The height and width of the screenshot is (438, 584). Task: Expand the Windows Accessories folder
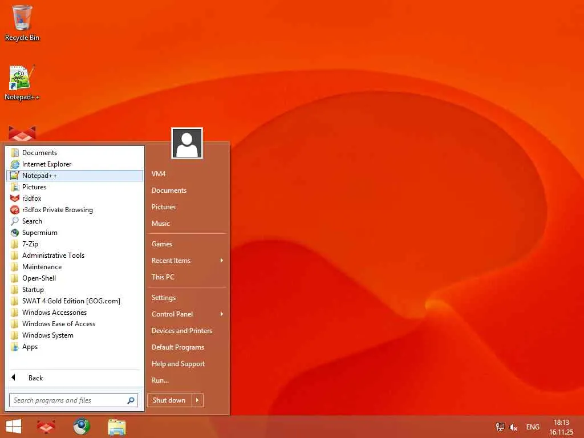[x=75, y=313]
